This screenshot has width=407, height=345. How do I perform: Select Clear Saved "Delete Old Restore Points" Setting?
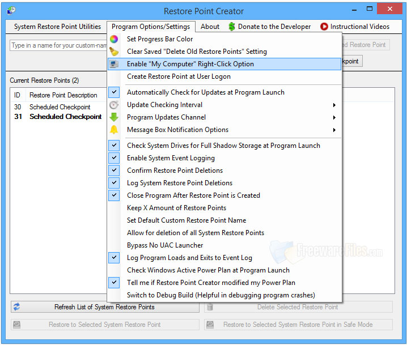point(224,52)
